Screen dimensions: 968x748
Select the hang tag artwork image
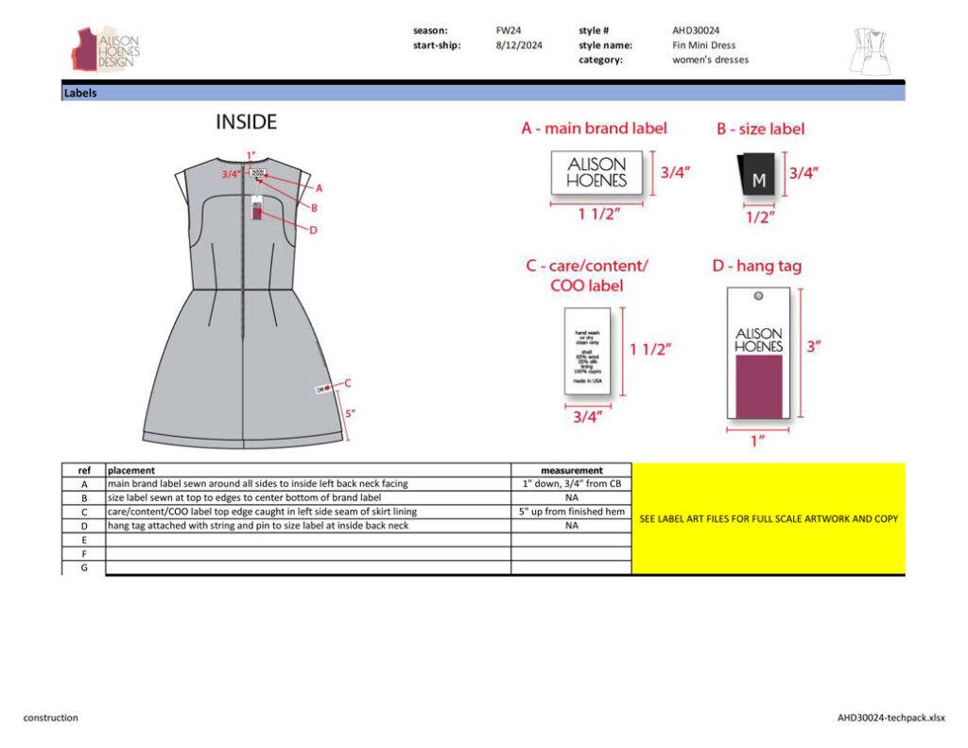(758, 354)
